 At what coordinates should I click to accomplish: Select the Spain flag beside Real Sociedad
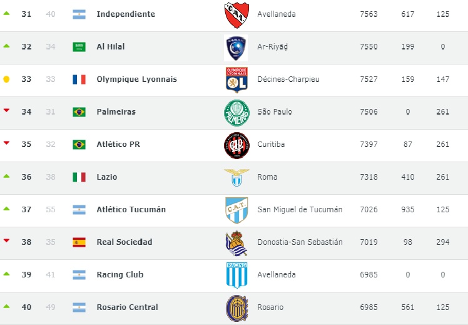point(79,242)
